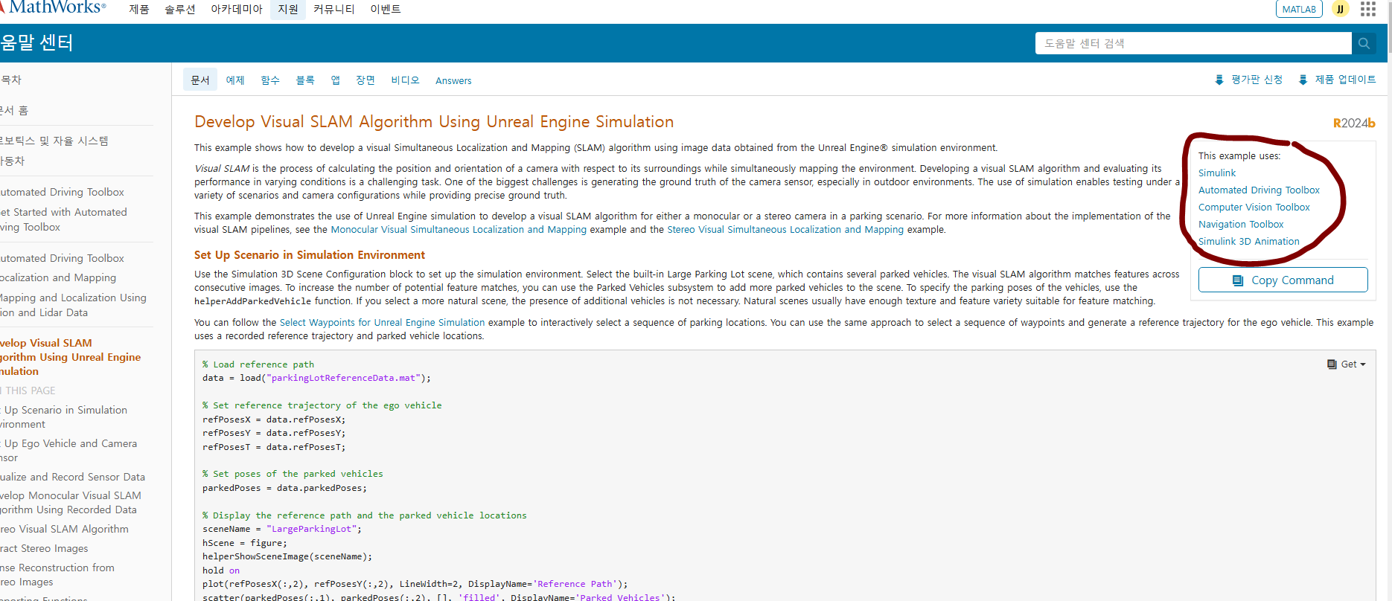Open the Computer Vision Toolbox link
Image resolution: width=1392 pixels, height=601 pixels.
[x=1254, y=207]
